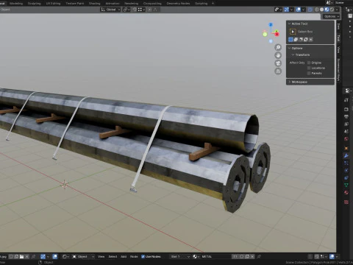Viewport: 353px width, 265px height.
Task: Toggle snapping magnet icon in header
Action: [135, 10]
